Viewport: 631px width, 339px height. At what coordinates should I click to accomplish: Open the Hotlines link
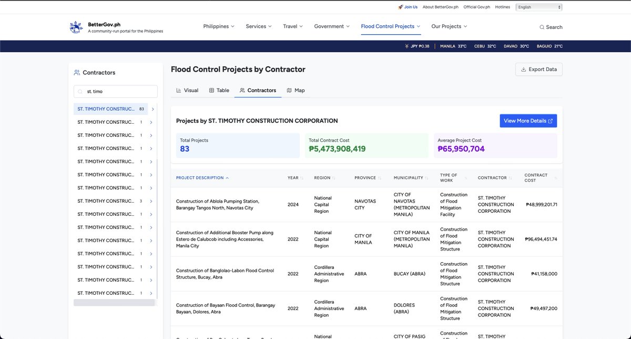[x=503, y=7]
